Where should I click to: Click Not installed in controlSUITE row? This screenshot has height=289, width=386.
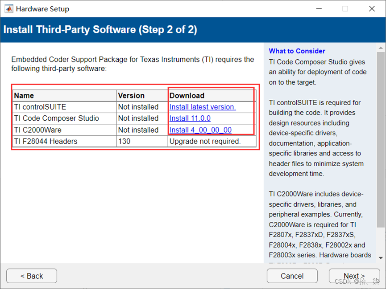pos(142,107)
